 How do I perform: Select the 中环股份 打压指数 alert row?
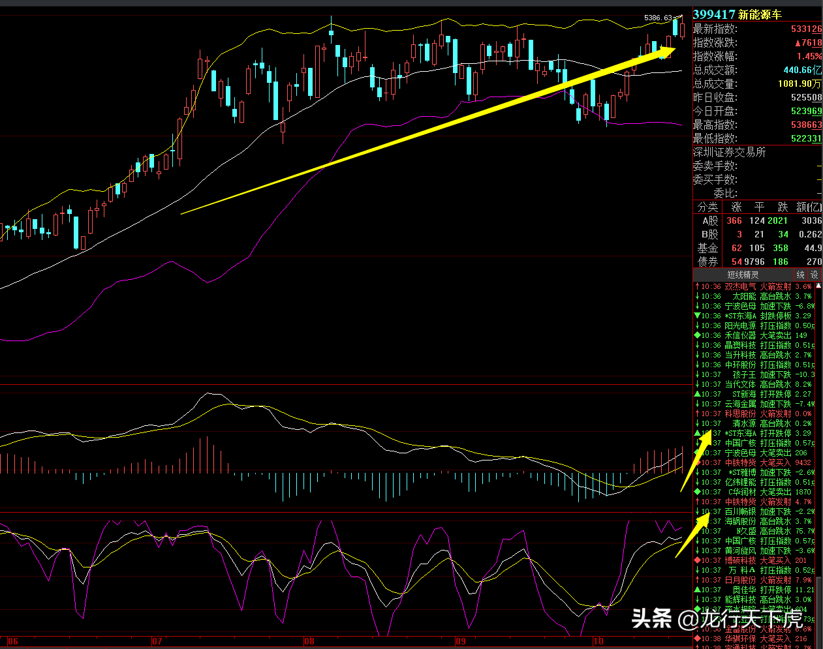(x=754, y=365)
